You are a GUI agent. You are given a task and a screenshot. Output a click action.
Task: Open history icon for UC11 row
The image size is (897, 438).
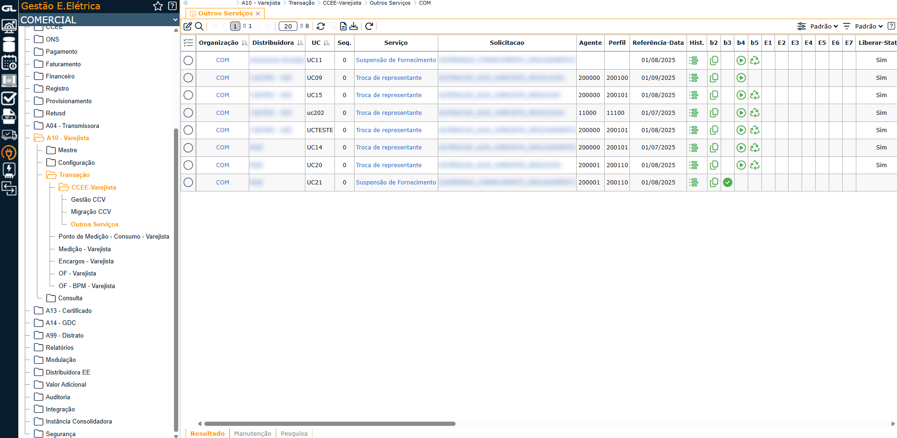[694, 60]
